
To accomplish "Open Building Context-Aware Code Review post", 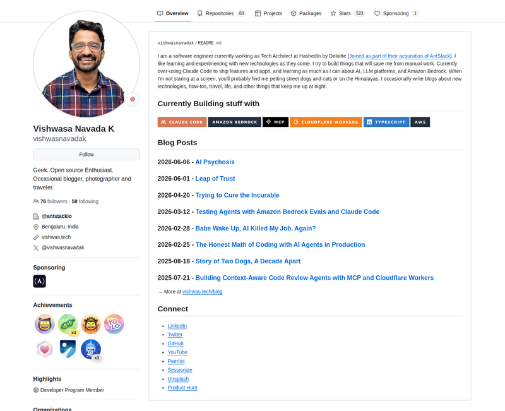I will coord(314,278).
